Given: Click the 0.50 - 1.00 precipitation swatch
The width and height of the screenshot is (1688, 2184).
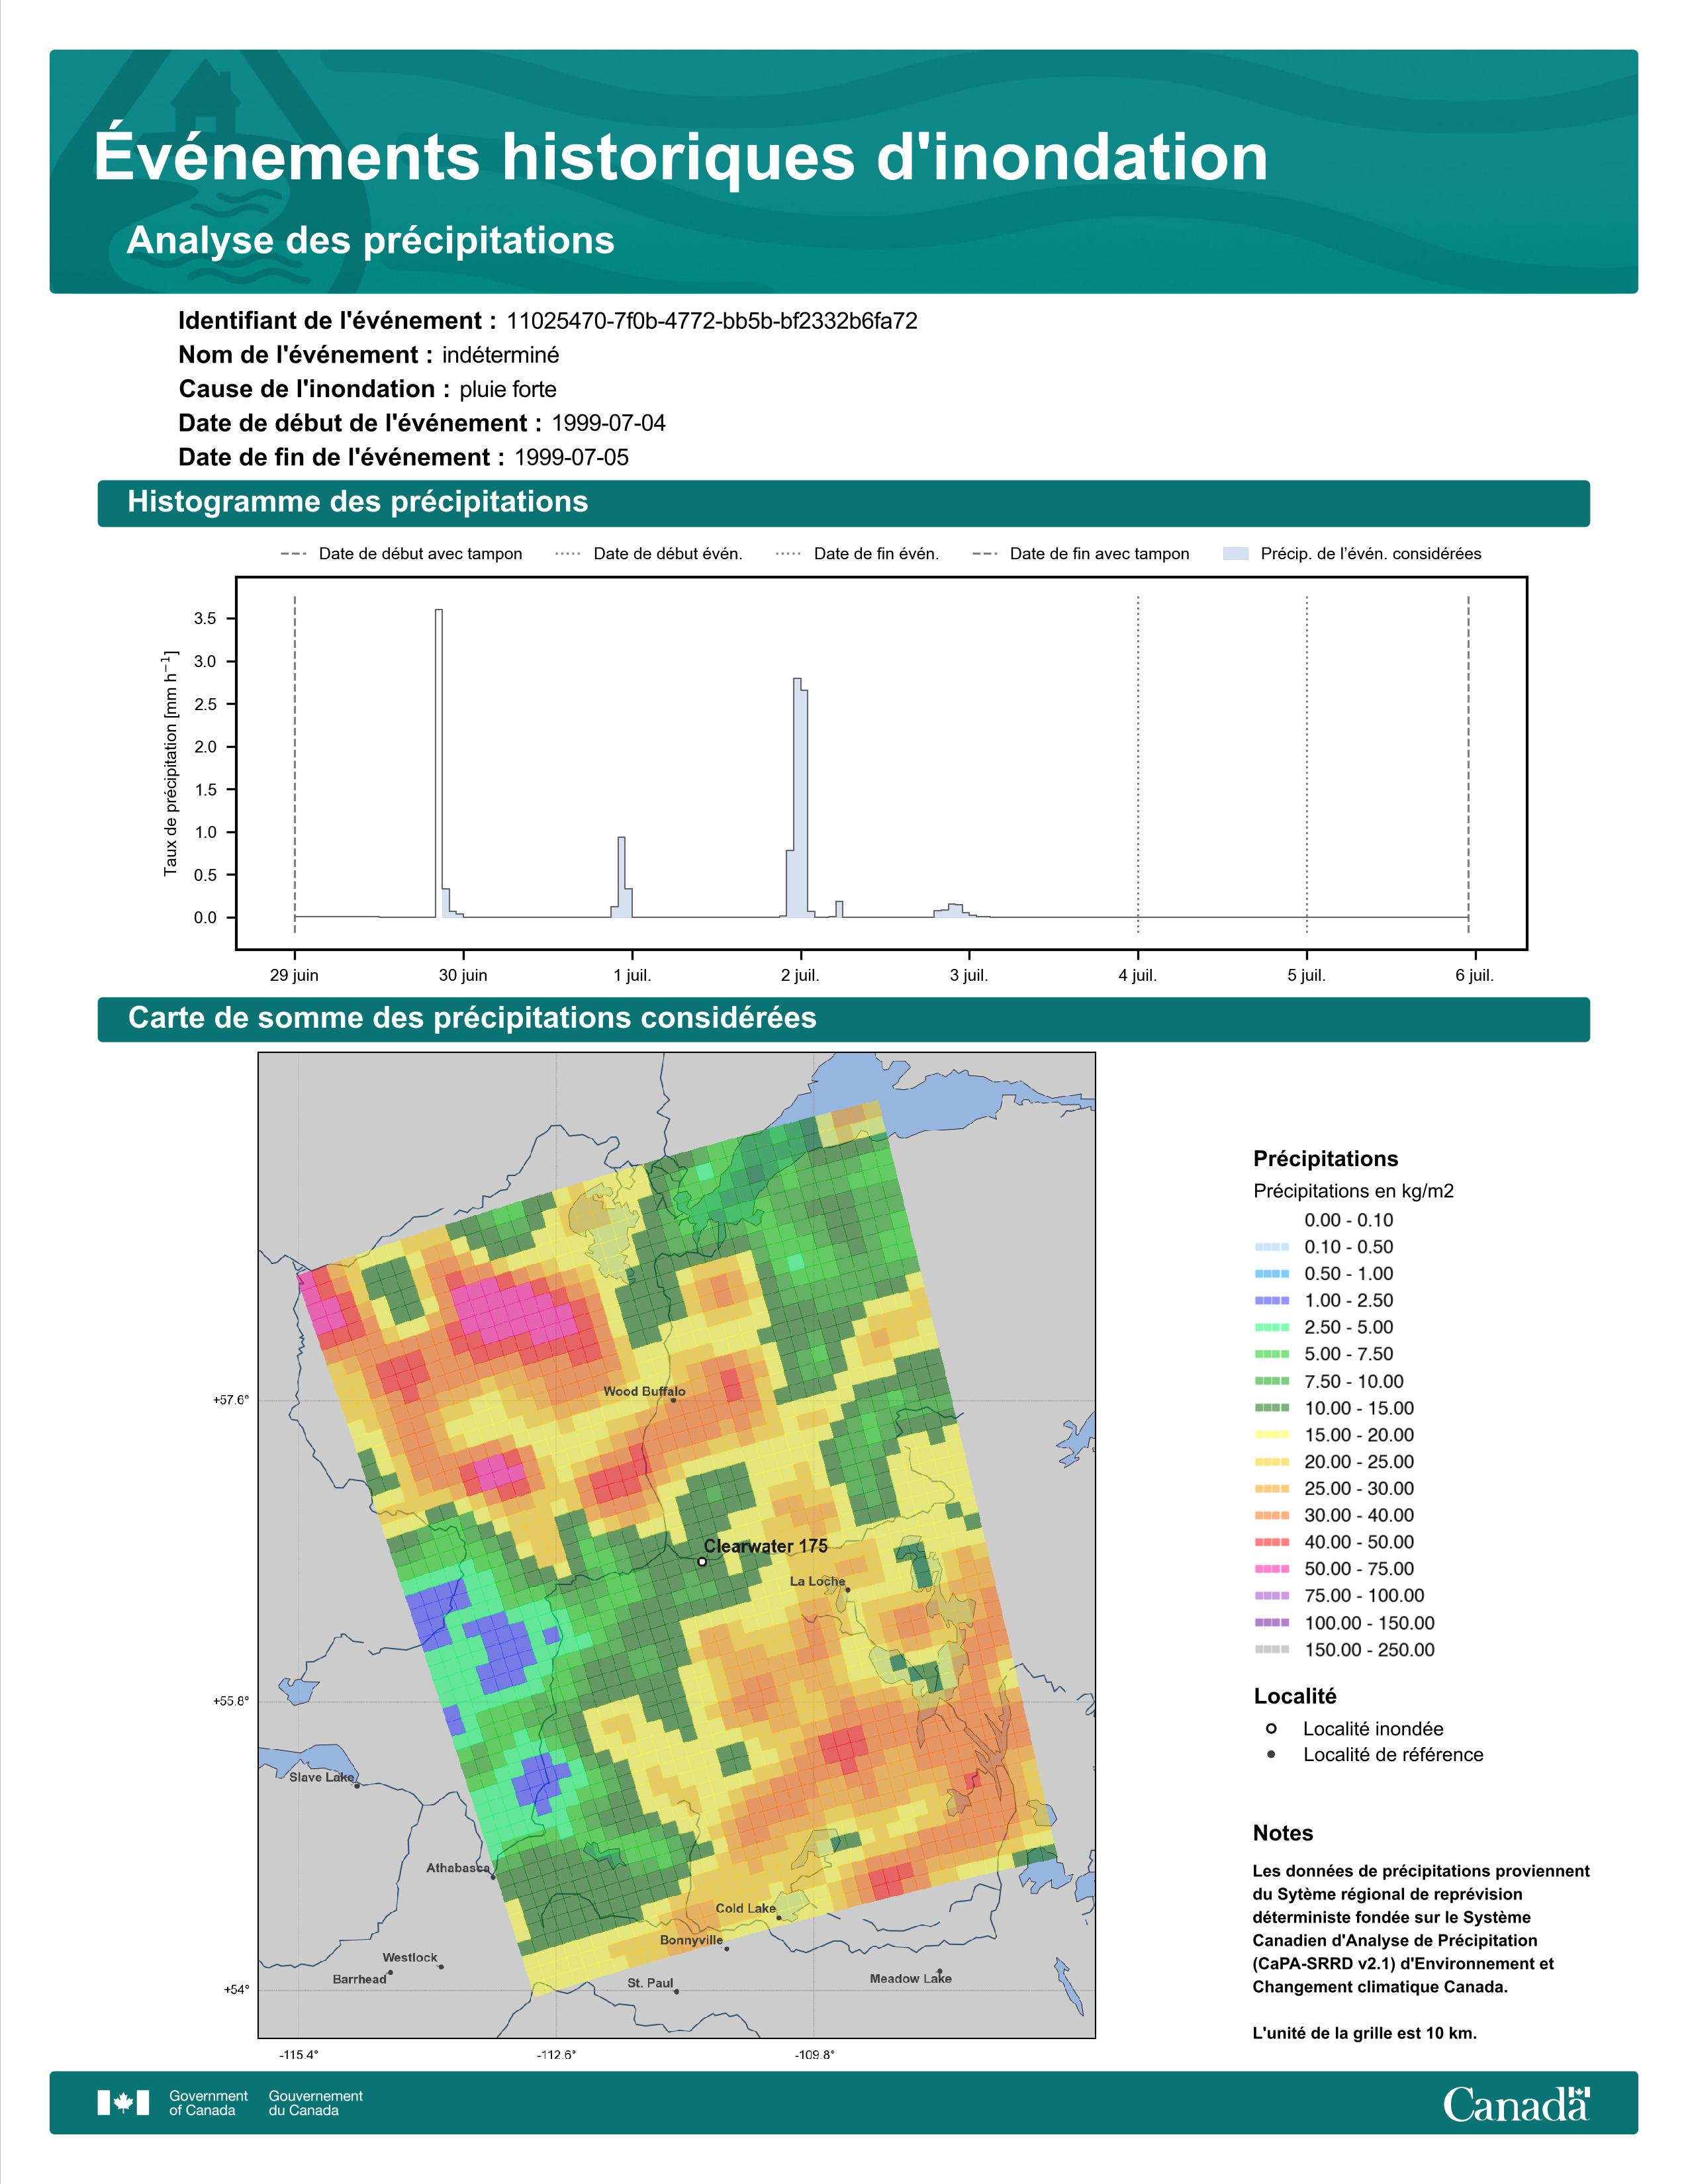Looking at the screenshot, I should pos(1272,1274).
